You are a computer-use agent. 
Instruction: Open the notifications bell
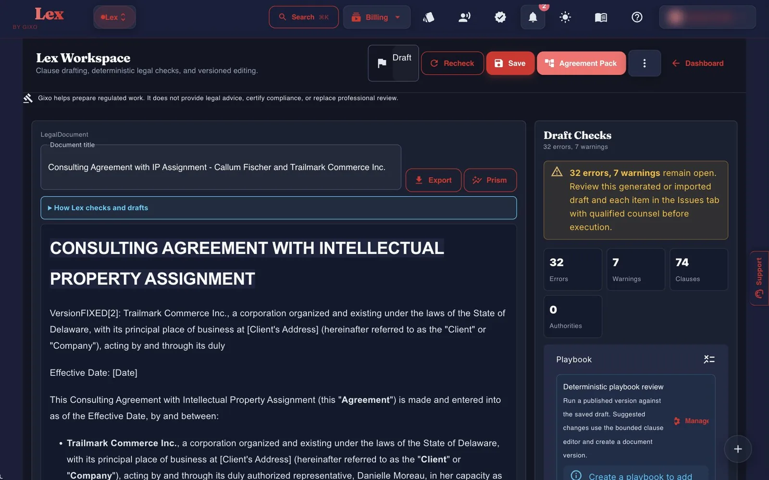tap(533, 18)
